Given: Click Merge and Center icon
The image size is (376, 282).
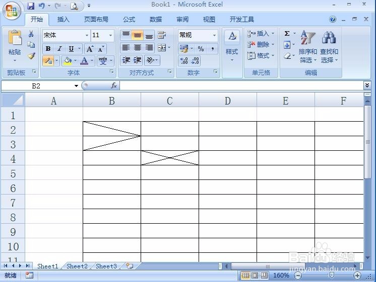Looking at the screenshot, I should point(162,48).
